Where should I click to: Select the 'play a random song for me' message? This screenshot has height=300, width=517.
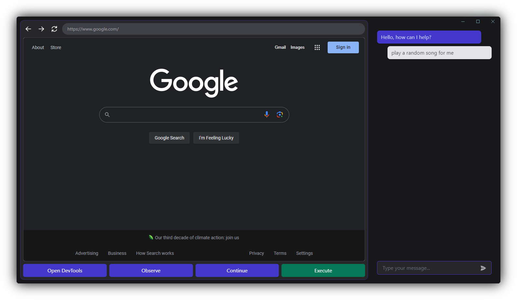pos(439,53)
